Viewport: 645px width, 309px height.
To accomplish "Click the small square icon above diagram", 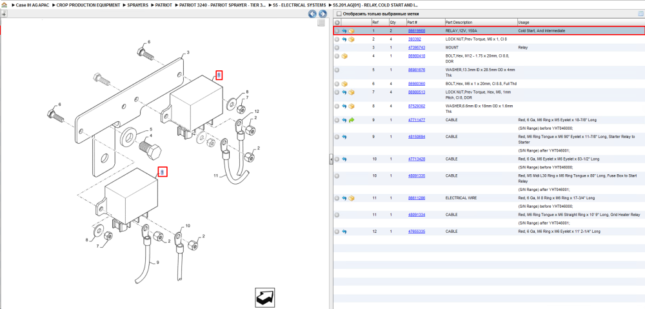I will [x=321, y=23].
